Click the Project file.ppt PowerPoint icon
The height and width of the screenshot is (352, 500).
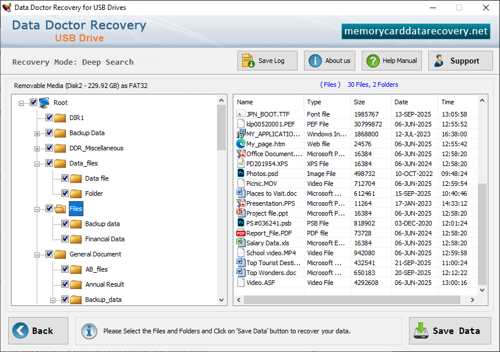pos(240,213)
